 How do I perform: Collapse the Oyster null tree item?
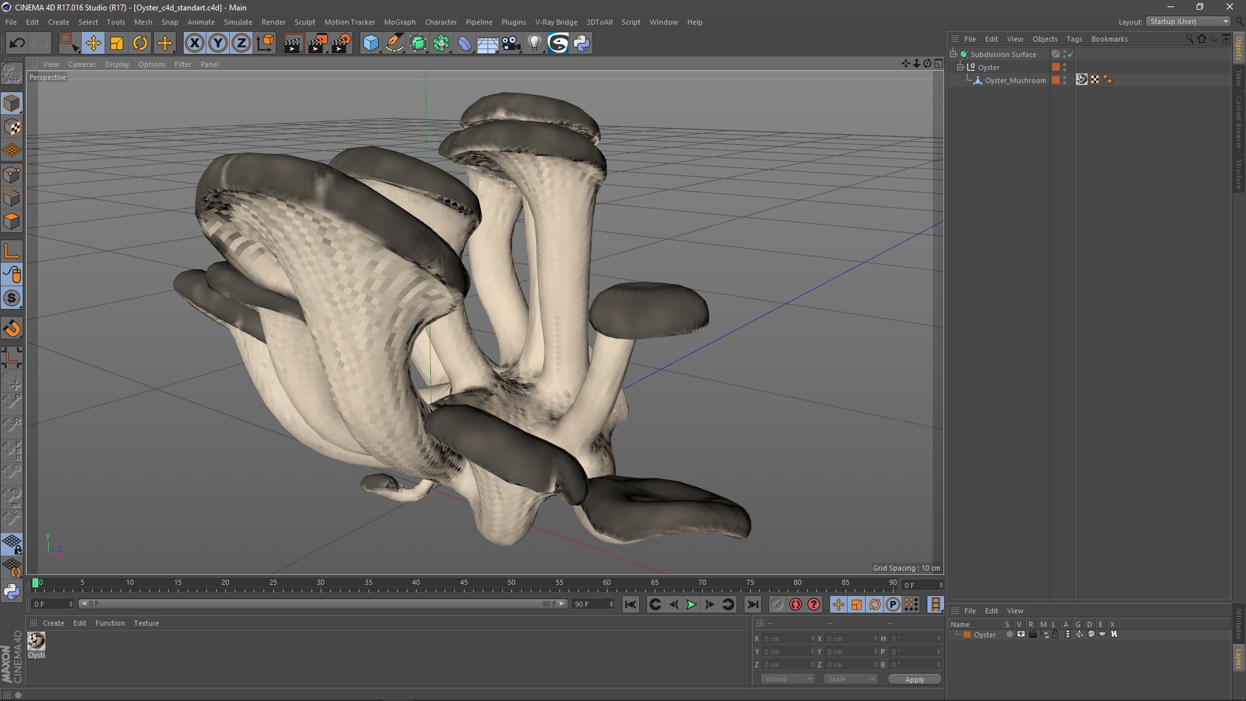(x=960, y=67)
